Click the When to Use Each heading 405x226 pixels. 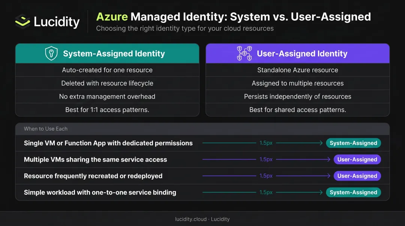46,129
